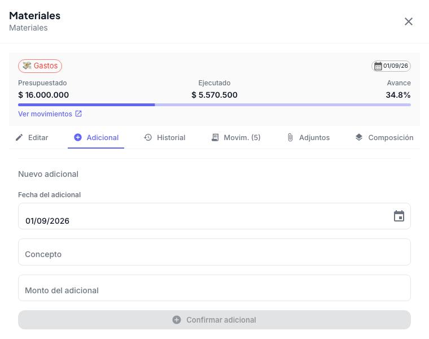Image resolution: width=429 pixels, height=339 pixels.
Task: Click the pencil icon on Editar
Action: point(19,137)
